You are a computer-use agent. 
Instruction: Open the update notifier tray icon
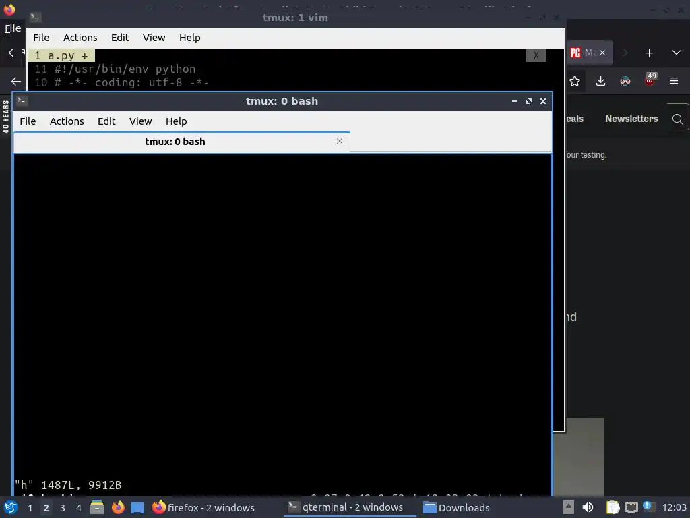click(647, 506)
